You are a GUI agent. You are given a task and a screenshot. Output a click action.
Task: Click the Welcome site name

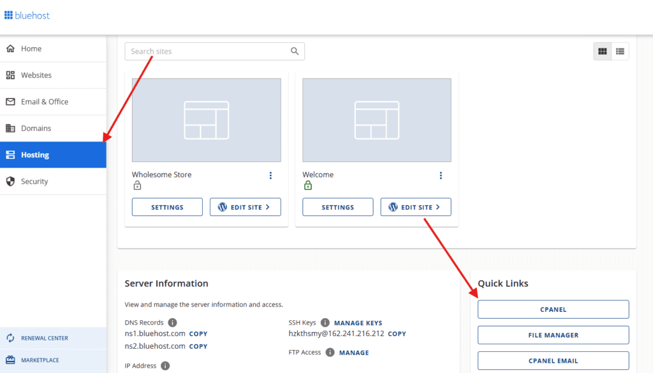[318, 175]
